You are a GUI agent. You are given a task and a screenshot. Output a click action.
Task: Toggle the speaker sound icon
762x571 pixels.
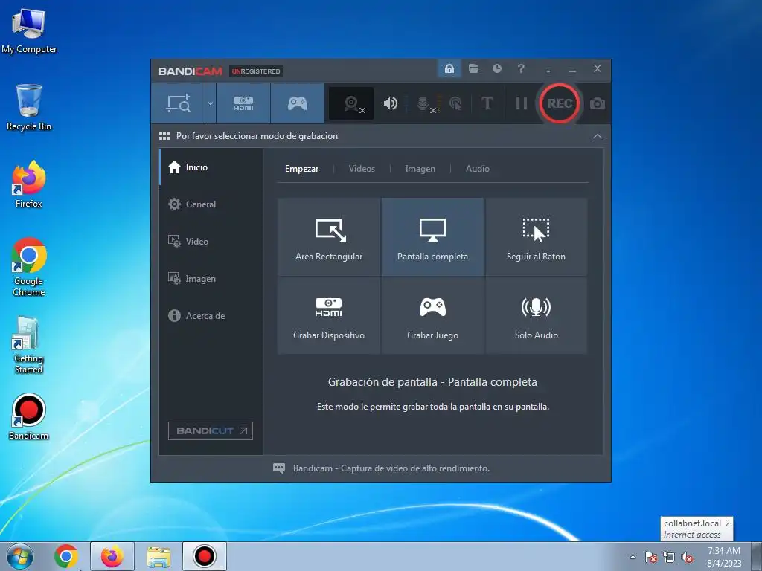[x=390, y=103]
